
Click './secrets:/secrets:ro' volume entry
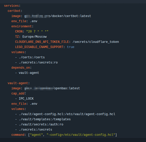point(38,62)
